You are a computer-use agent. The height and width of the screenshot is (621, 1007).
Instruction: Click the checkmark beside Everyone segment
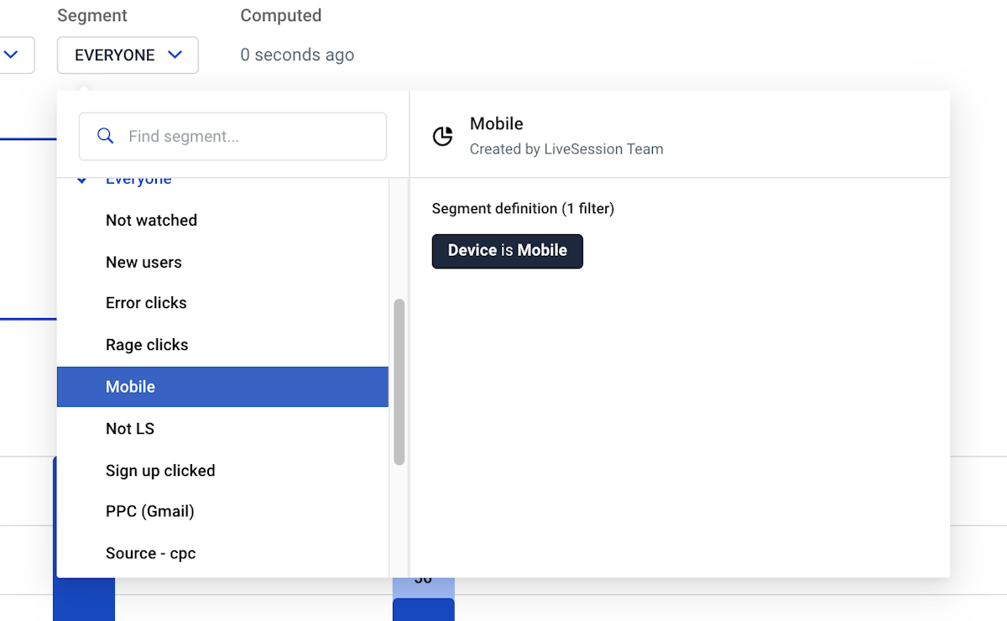click(x=81, y=180)
